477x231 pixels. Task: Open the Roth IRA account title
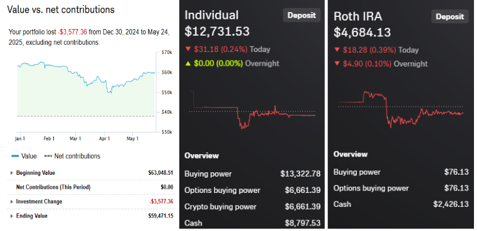(x=358, y=16)
